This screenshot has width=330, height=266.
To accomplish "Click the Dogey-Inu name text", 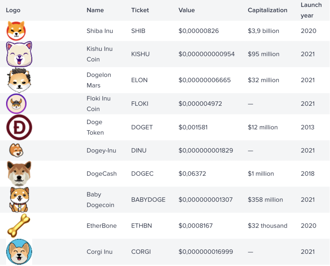I will [x=101, y=151].
